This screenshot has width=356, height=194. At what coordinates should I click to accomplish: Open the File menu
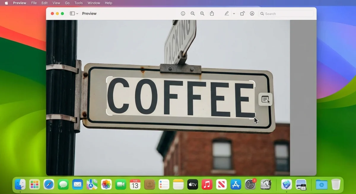click(x=34, y=3)
